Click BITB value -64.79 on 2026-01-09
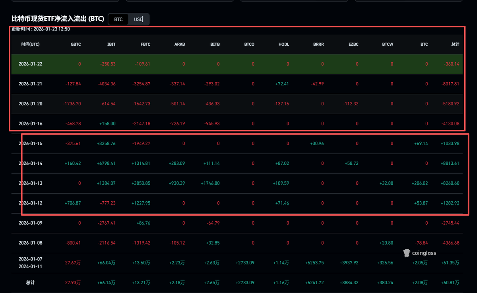Viewport: 477px width, 293px height. (x=213, y=223)
